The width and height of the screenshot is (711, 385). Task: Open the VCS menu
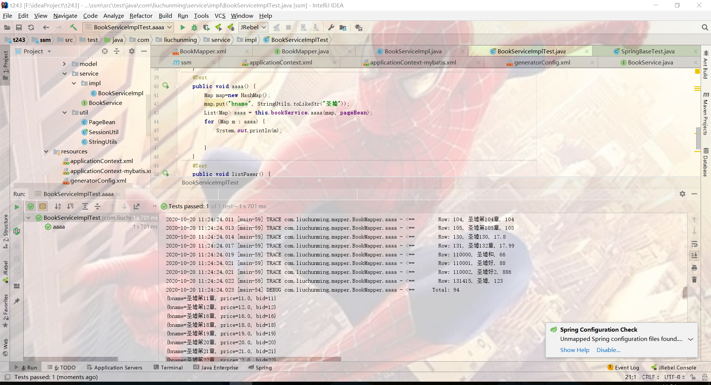pos(220,16)
